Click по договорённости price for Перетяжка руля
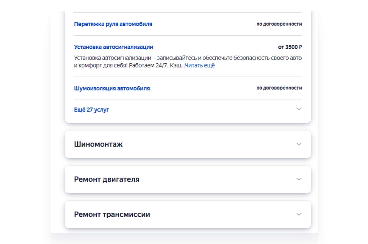The image size is (368, 244). coord(279,24)
